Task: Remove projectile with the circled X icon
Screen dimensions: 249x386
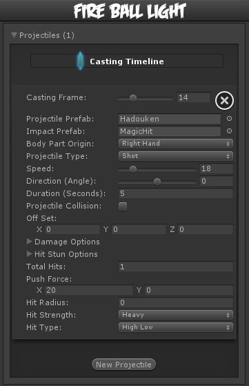Action: [224, 100]
